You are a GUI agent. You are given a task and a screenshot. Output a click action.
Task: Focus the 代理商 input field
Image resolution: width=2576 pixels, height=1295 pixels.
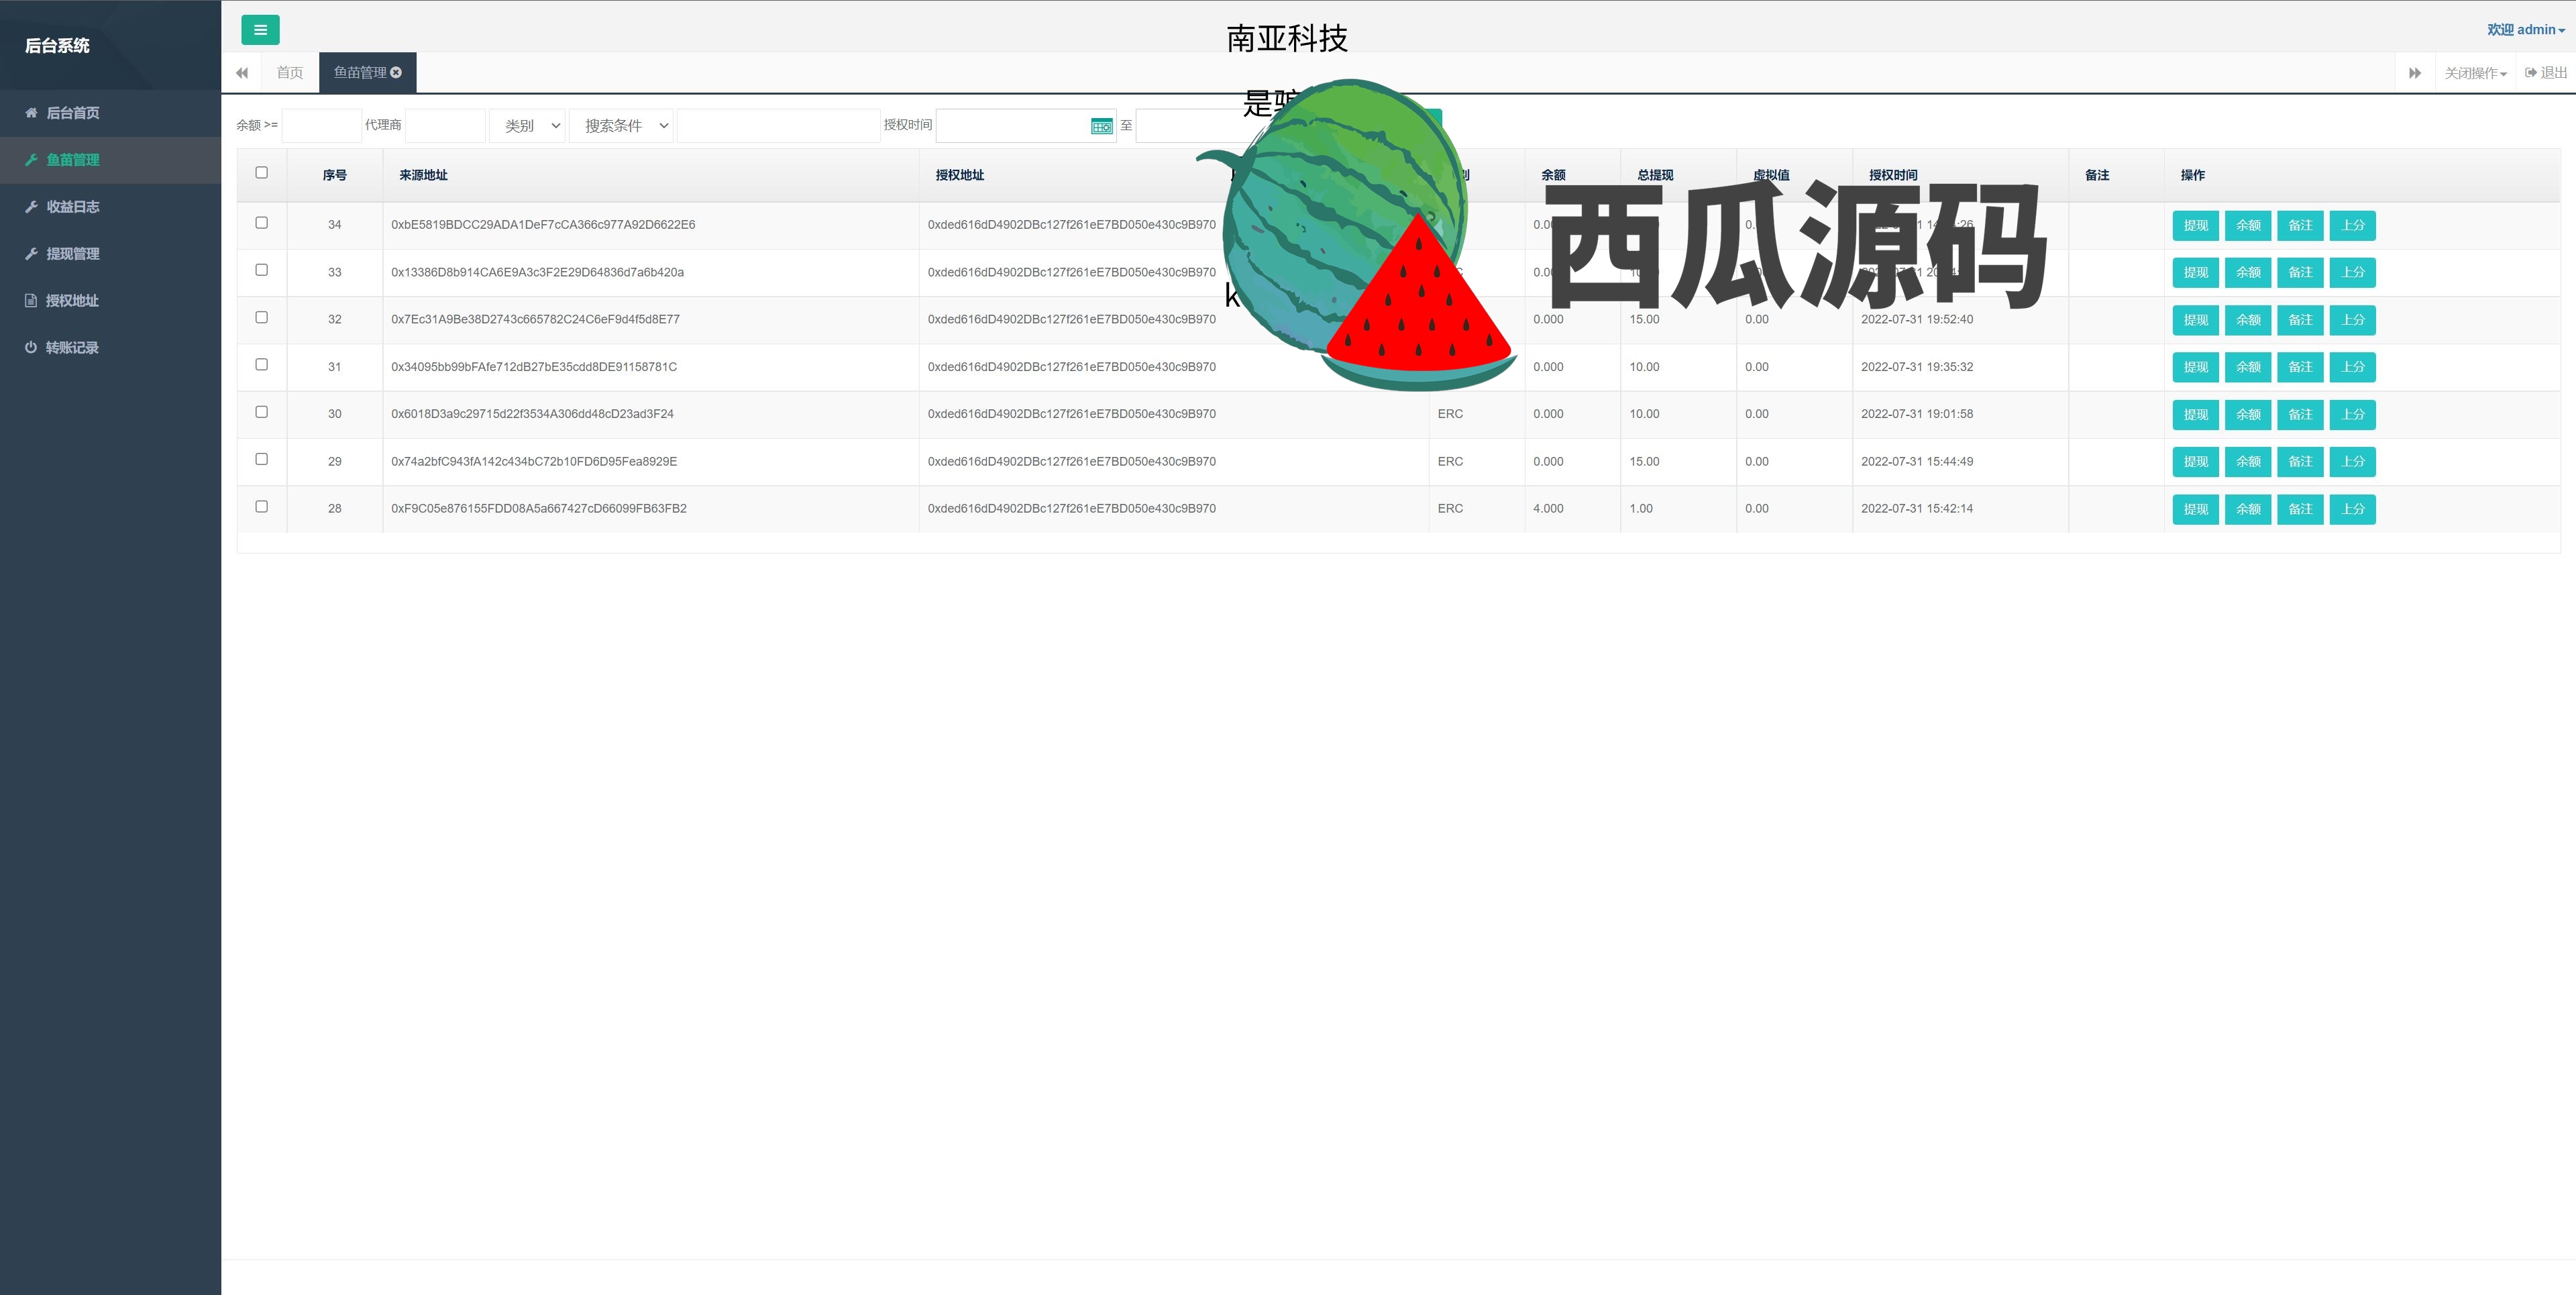click(x=446, y=126)
